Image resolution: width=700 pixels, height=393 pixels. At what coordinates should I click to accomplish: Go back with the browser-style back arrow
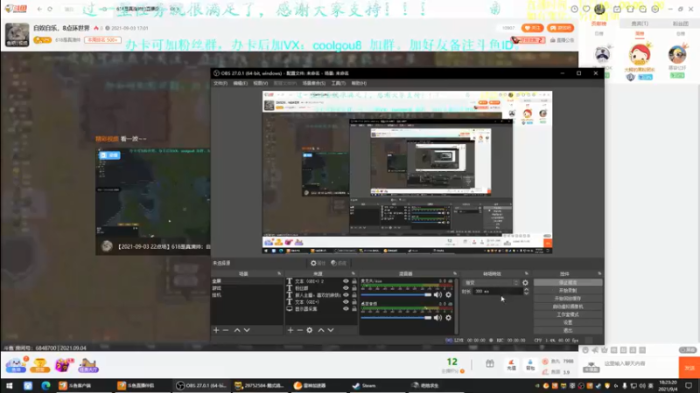click(39, 9)
